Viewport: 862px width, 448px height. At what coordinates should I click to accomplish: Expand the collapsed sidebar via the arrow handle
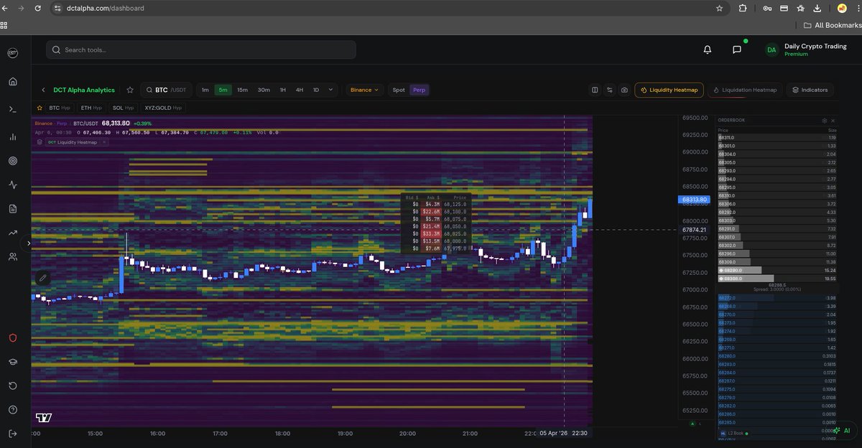point(29,243)
